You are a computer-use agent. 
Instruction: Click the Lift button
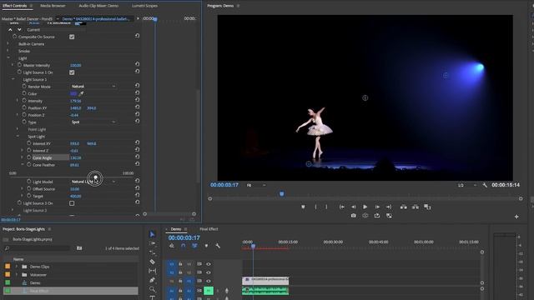pyautogui.click(x=404, y=207)
